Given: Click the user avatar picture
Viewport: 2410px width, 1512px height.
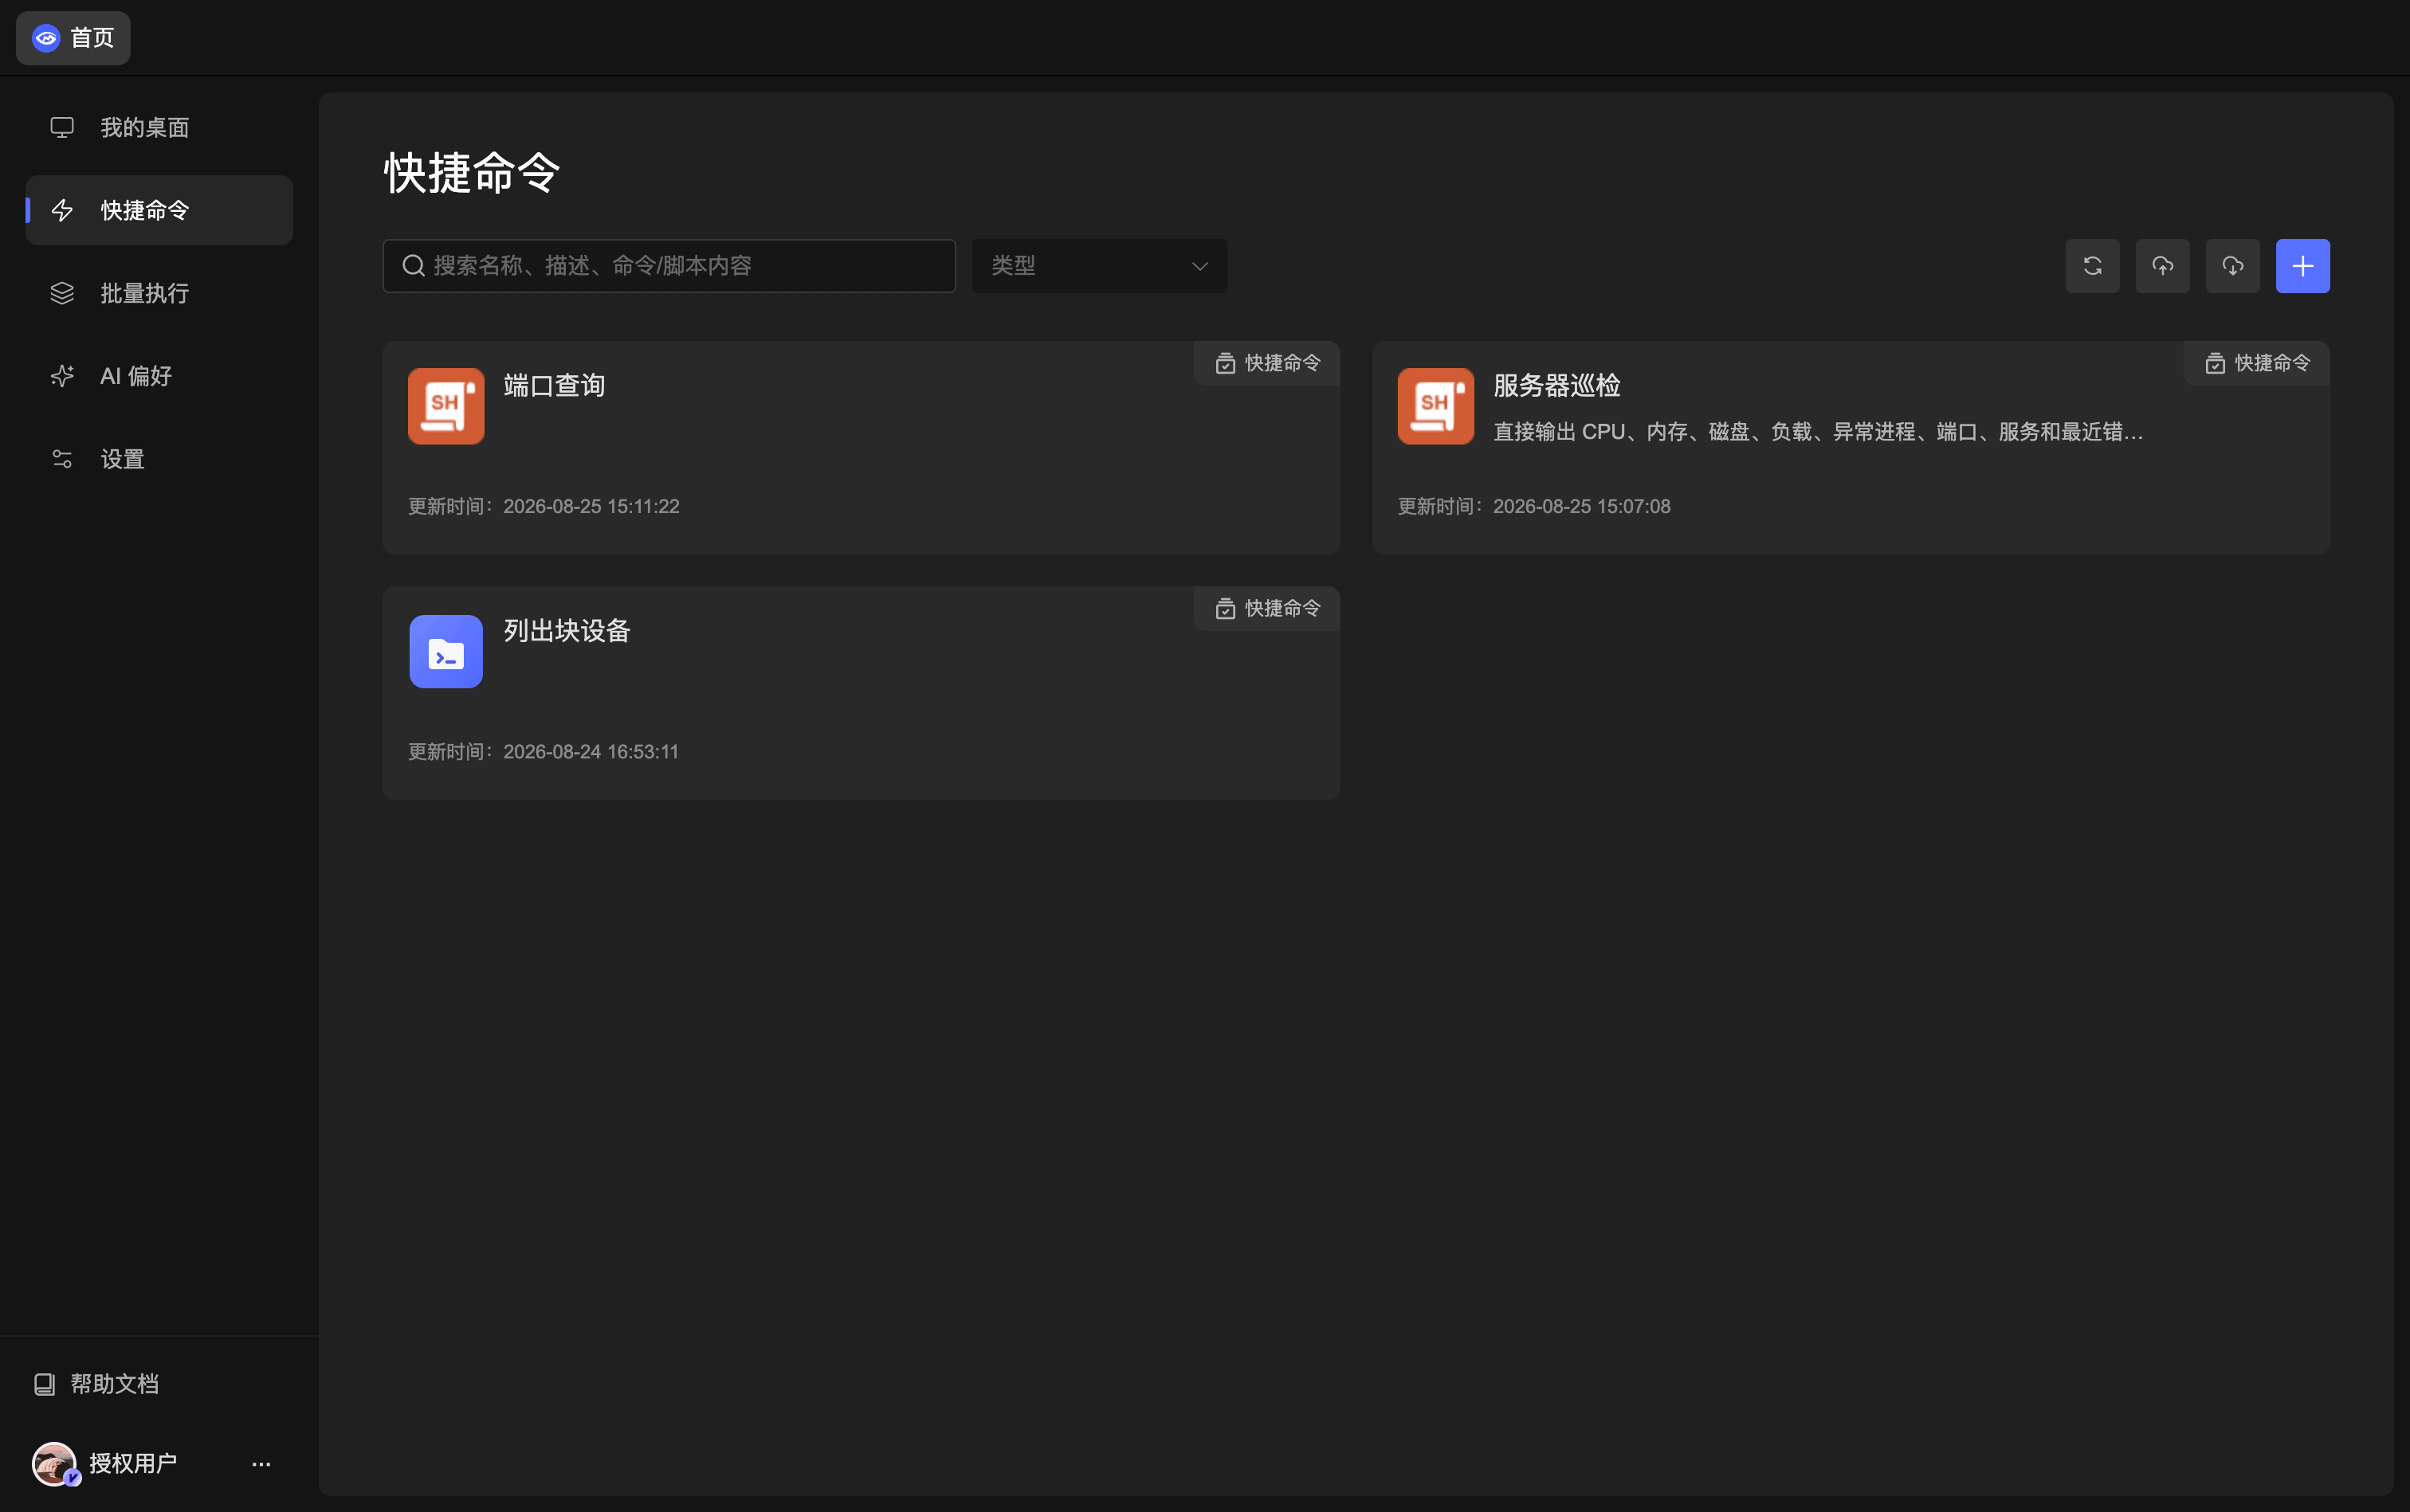Looking at the screenshot, I should [x=55, y=1463].
